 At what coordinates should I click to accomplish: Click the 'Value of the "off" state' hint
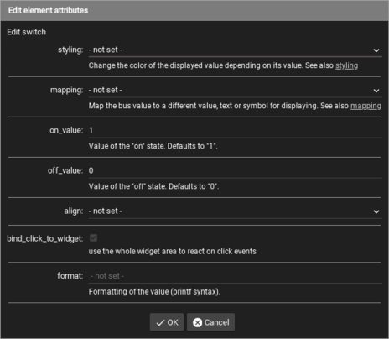tap(153, 186)
